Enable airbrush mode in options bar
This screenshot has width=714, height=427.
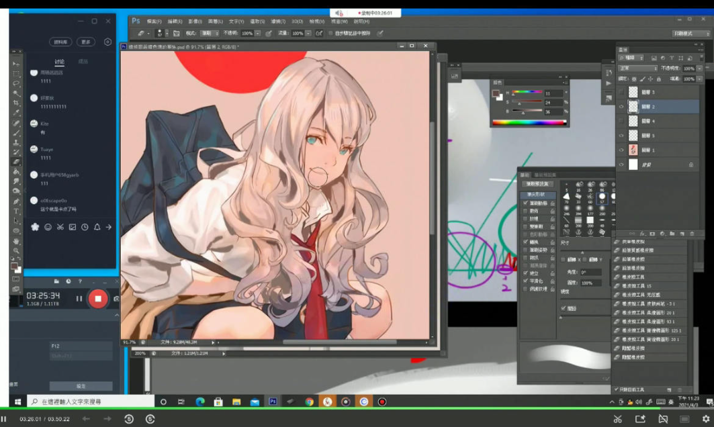click(x=319, y=33)
